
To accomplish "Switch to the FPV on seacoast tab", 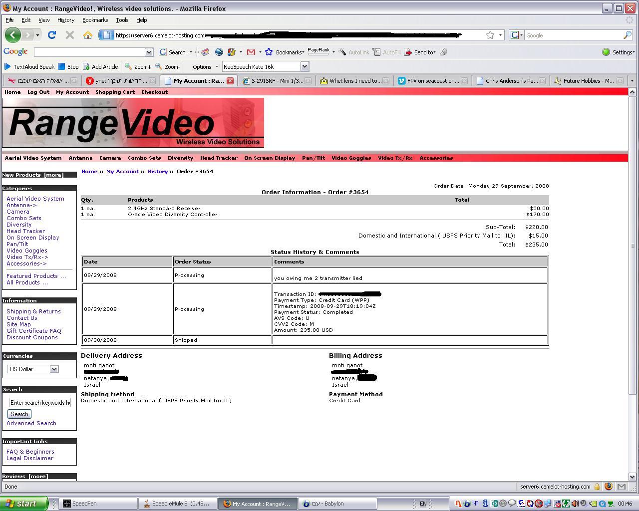I will click(x=432, y=80).
